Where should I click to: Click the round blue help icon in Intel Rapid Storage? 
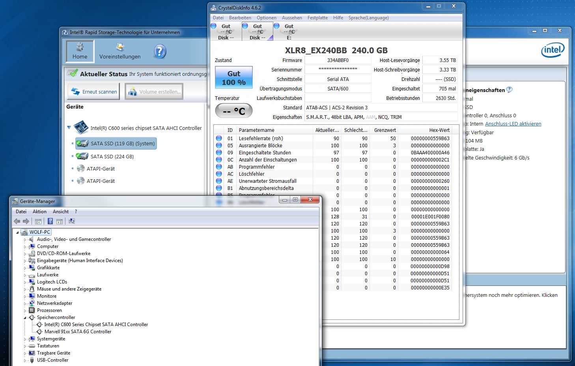coord(160,51)
